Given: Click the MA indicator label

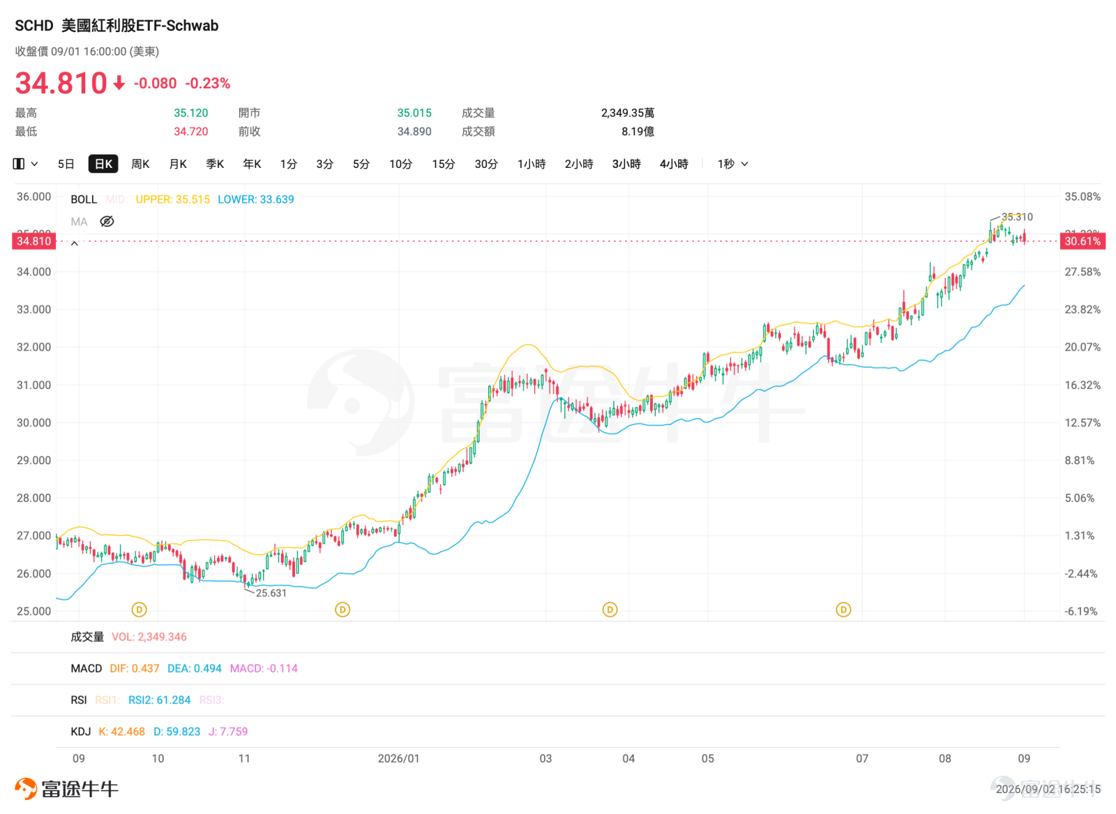Looking at the screenshot, I should click(79, 222).
